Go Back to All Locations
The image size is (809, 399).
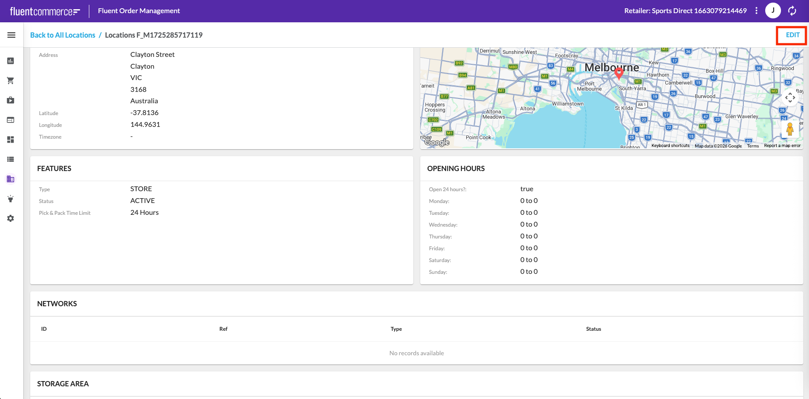click(x=63, y=35)
